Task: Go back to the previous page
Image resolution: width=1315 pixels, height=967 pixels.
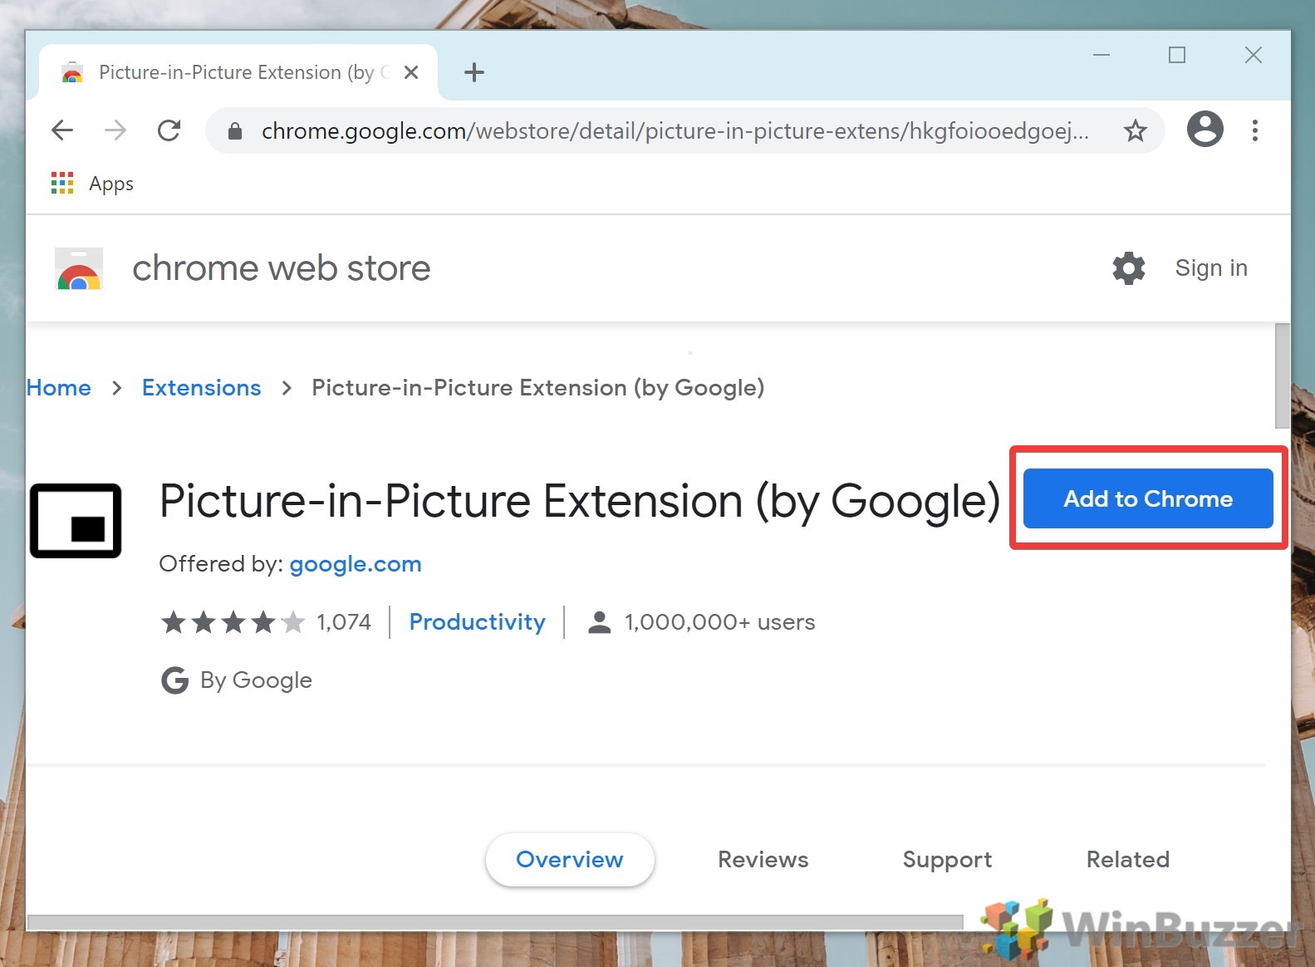Action: point(62,130)
